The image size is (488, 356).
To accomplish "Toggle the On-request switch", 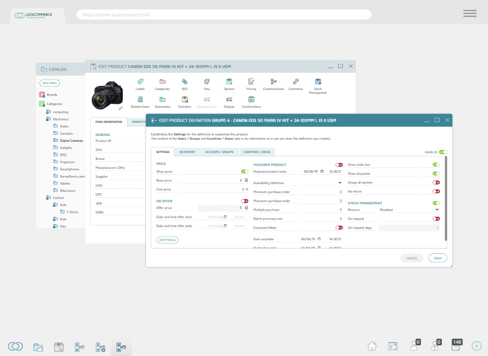I will point(436,219).
